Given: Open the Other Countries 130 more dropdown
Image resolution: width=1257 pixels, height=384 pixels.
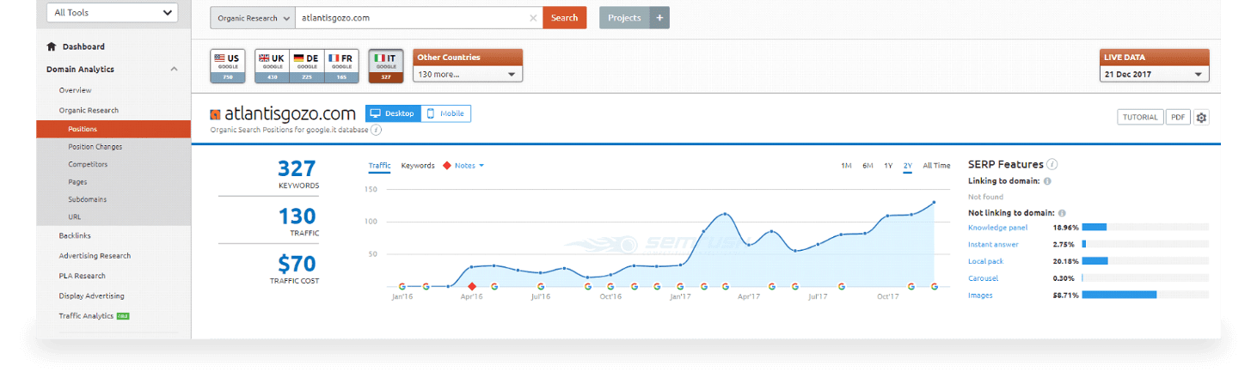Looking at the screenshot, I should (468, 74).
